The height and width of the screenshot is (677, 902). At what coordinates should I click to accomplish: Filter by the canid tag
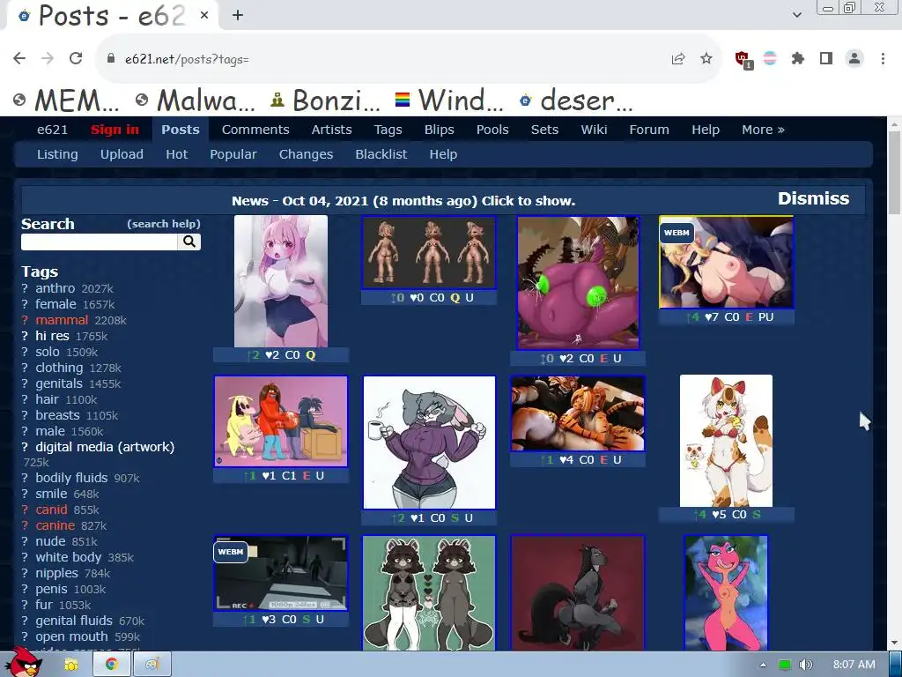pyautogui.click(x=51, y=510)
